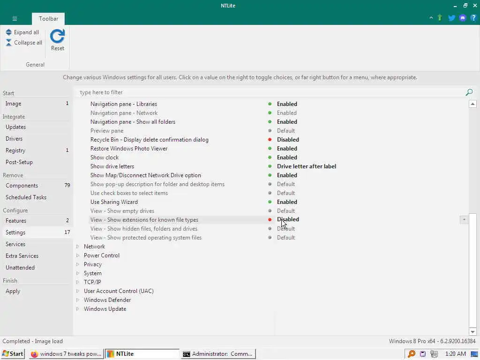Open the Scheduled Tasks page
Image resolution: width=480 pixels, height=360 pixels.
[x=36, y=197]
